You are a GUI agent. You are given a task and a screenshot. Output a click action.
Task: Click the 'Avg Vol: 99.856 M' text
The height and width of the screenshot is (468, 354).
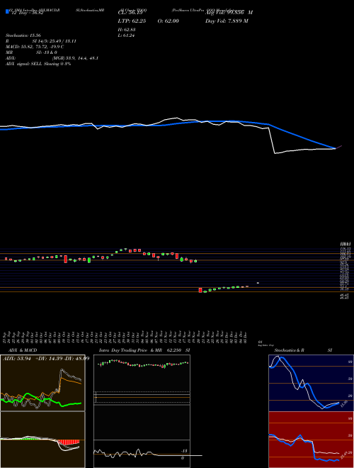click(x=229, y=13)
